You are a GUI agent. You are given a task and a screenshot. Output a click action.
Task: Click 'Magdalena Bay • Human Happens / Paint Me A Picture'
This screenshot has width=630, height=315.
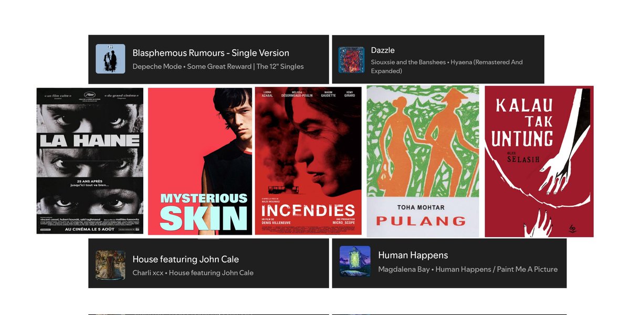point(468,269)
